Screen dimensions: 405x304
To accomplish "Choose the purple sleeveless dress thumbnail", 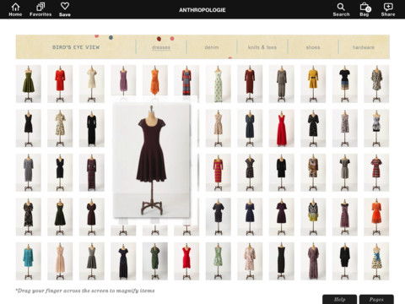I will [123, 80].
